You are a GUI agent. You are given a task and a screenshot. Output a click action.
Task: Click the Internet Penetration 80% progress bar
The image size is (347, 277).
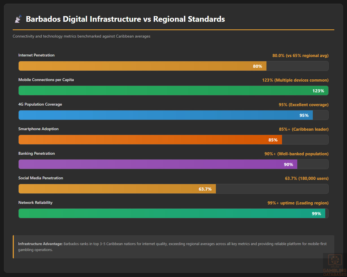(142, 66)
